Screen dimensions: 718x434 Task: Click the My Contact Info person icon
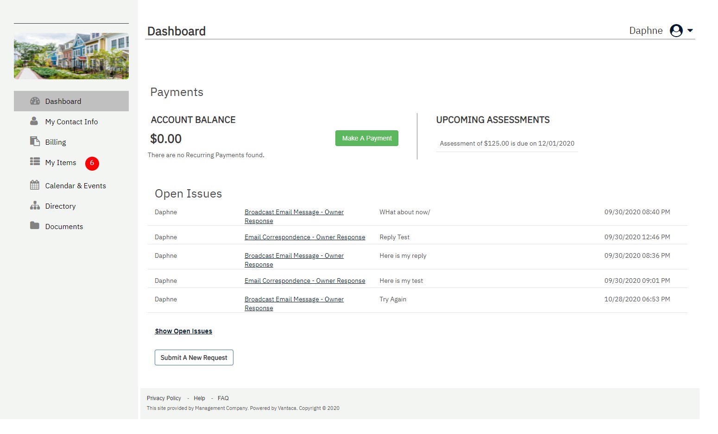(34, 121)
